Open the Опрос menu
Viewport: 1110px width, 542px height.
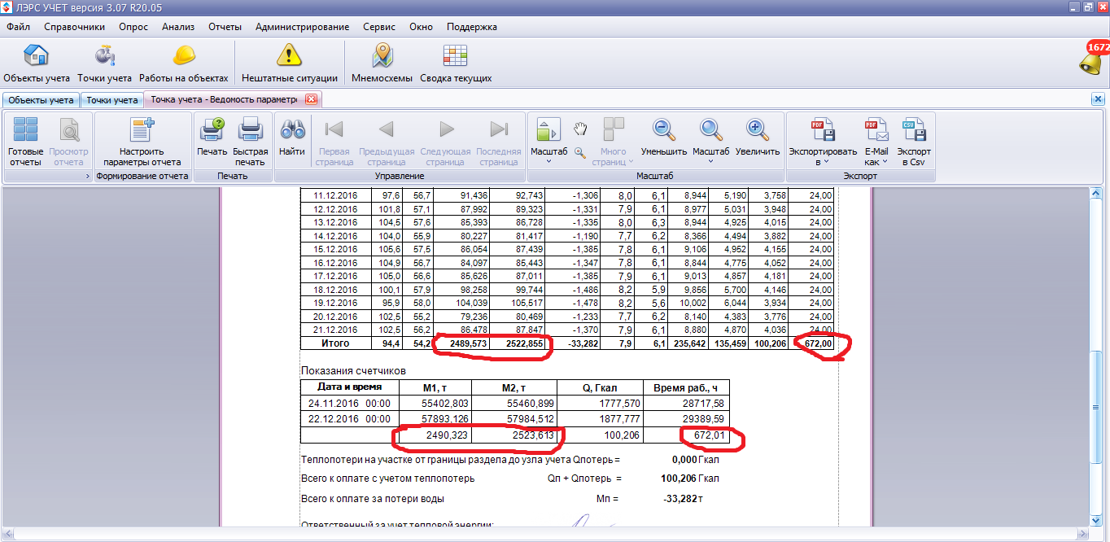point(133,27)
